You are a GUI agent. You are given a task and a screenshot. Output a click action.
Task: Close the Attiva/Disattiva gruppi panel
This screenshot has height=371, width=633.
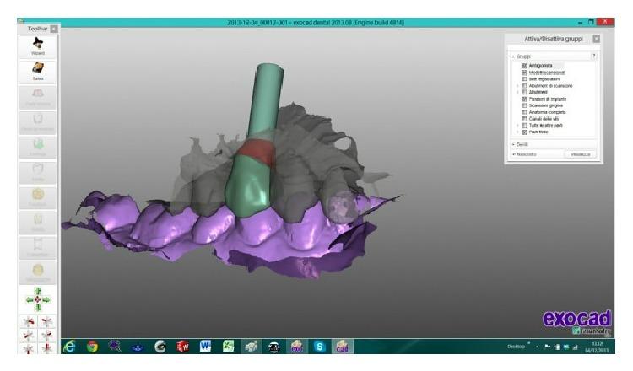[x=595, y=39]
